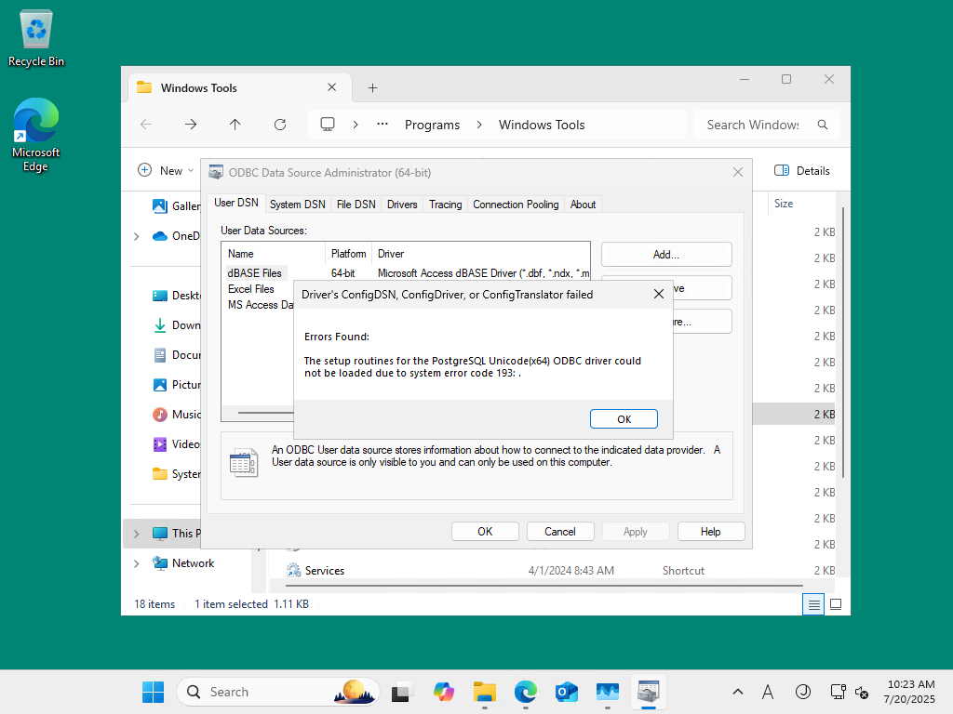The width and height of the screenshot is (953, 714).
Task: Switch to large thumbnails view
Action: tap(836, 604)
